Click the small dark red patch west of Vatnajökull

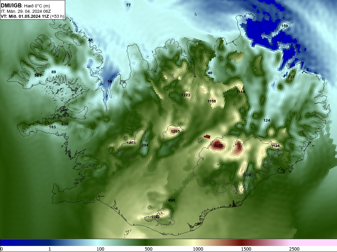[x=207, y=136]
